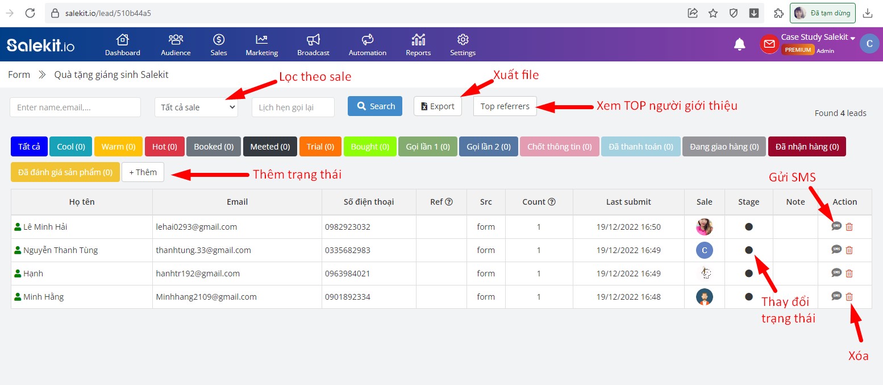
Task: View the Top referrers list
Action: click(x=505, y=106)
